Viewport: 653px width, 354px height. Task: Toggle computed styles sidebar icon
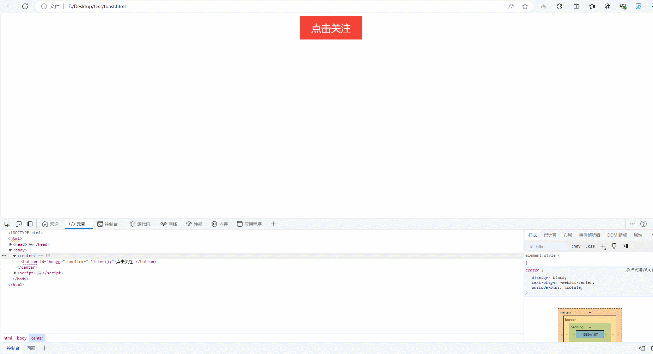pos(625,246)
